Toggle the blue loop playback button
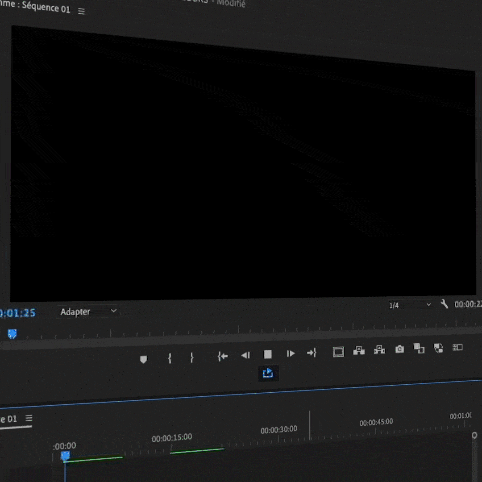The height and width of the screenshot is (482, 482). coord(268,373)
